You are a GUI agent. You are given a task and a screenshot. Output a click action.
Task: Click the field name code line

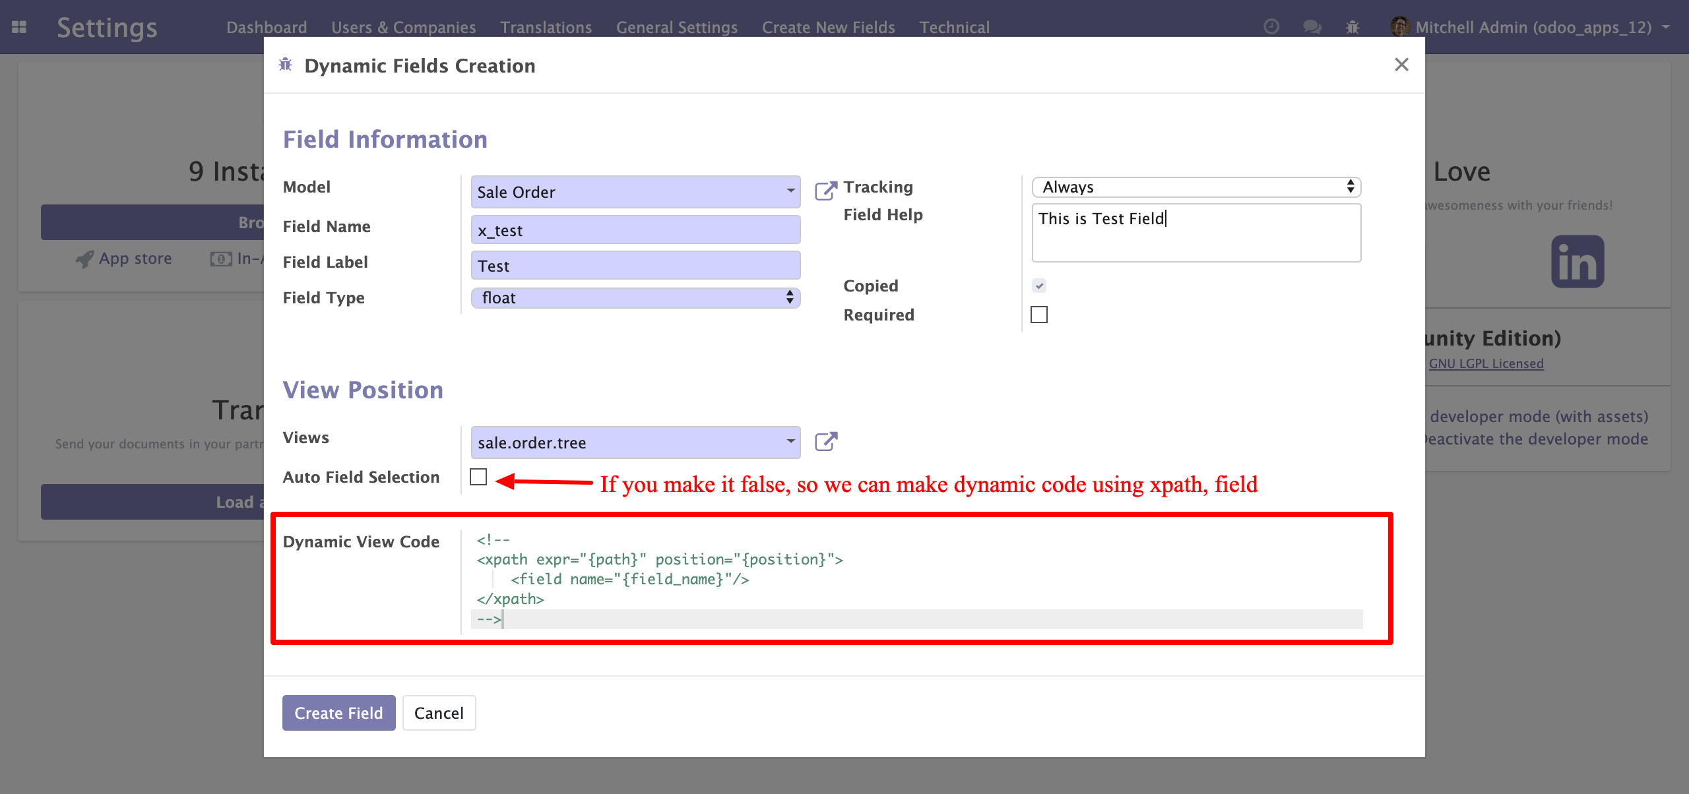tap(629, 579)
